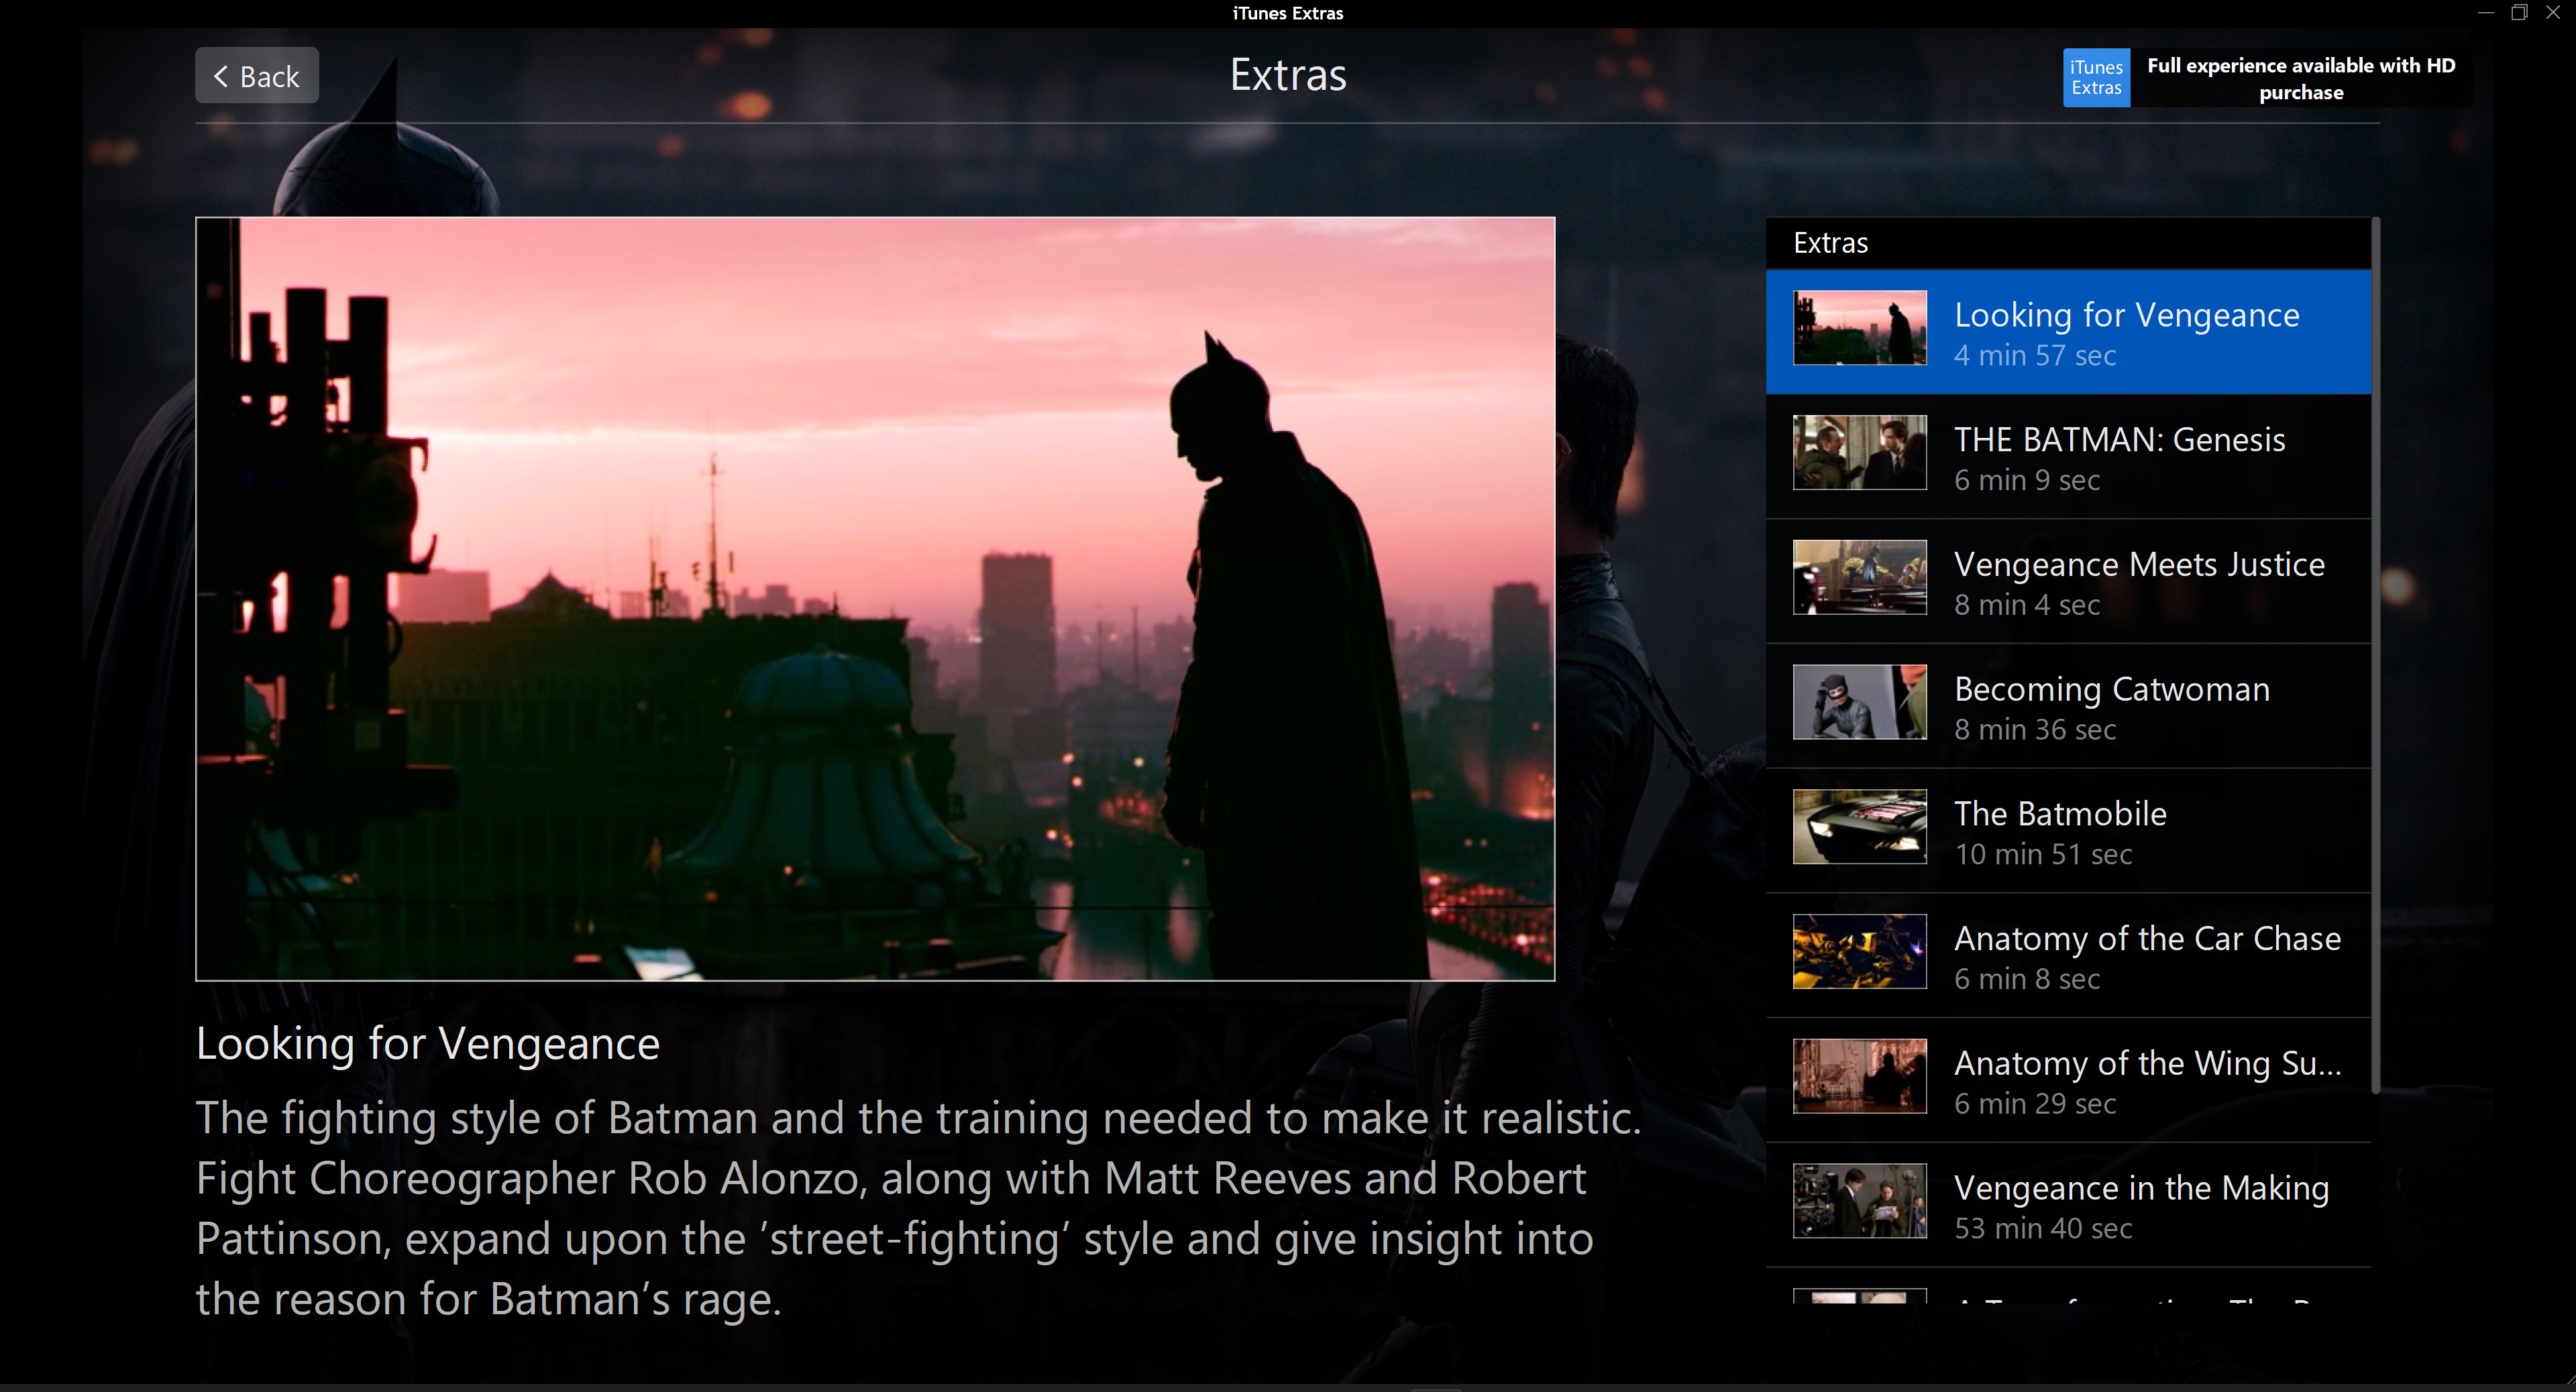The image size is (2576, 1392).
Task: Select The Batmobile title text
Action: point(2060,813)
